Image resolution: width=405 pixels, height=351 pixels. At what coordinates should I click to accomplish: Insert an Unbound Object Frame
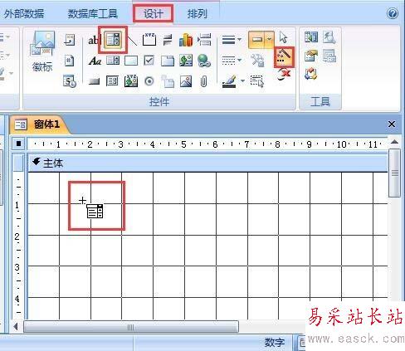coord(186,61)
